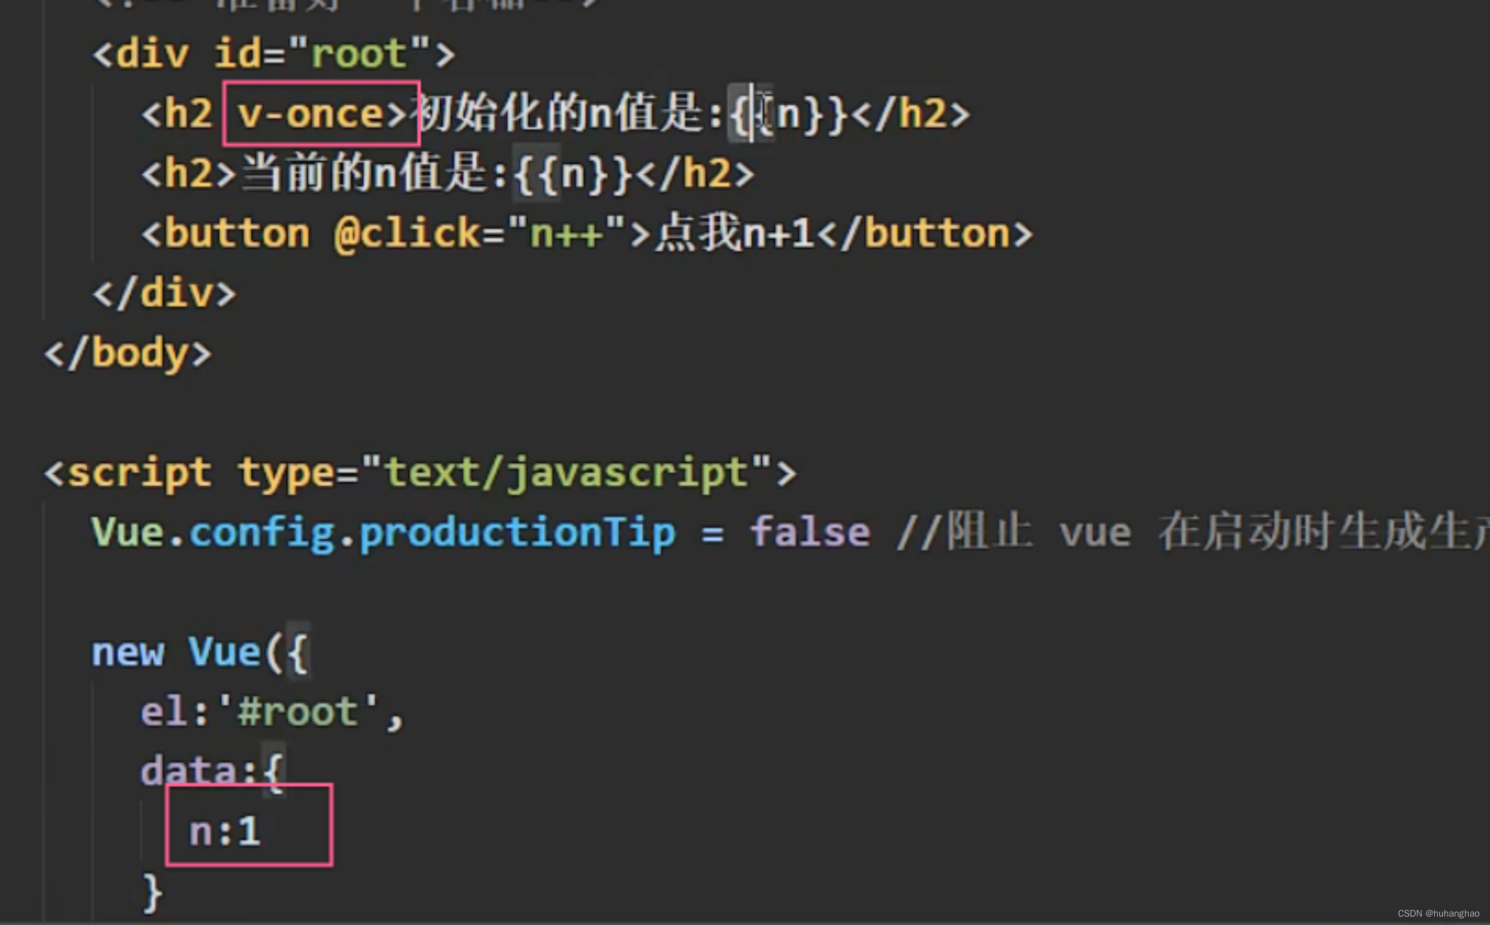The width and height of the screenshot is (1490, 925).
Task: Click the new Vue({ line
Action: coord(200,653)
